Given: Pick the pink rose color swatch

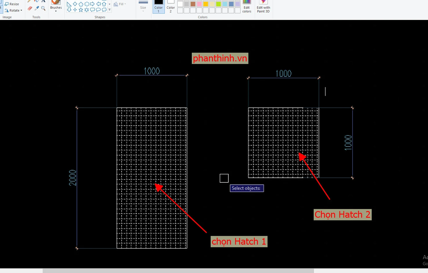Looking at the screenshot, I should point(199,4).
